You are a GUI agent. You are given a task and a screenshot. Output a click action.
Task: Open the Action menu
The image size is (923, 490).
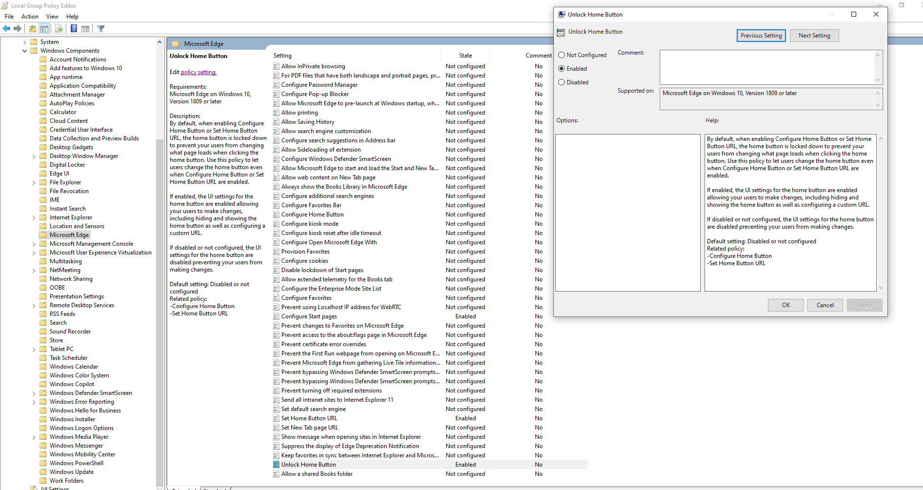point(30,17)
